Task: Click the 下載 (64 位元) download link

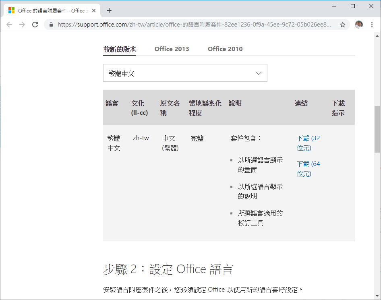Action: (x=308, y=169)
